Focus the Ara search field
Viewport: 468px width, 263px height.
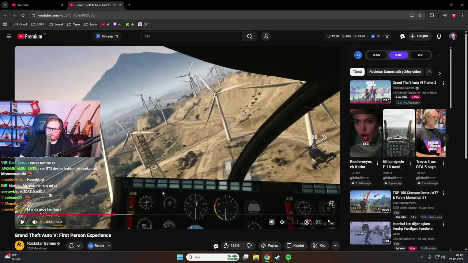coord(192,36)
